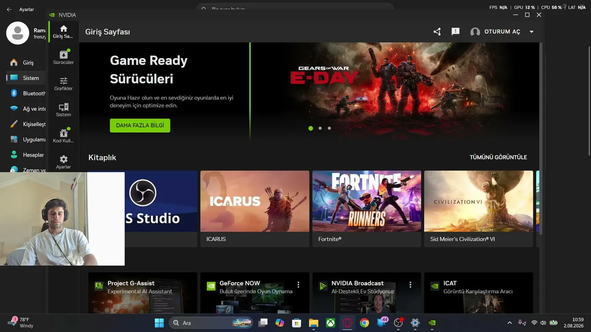Viewport: 591px width, 332px height.
Task: Open the Grafikler sidebar section
Action: (64, 83)
